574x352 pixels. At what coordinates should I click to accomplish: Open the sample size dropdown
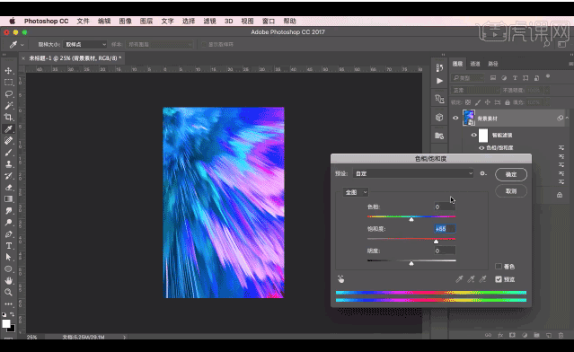pos(85,44)
